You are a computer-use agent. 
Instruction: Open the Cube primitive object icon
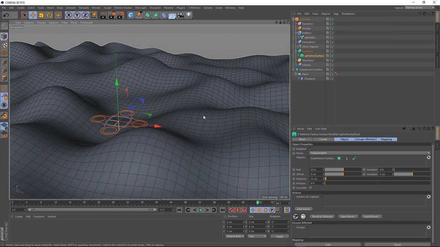click(x=131, y=15)
